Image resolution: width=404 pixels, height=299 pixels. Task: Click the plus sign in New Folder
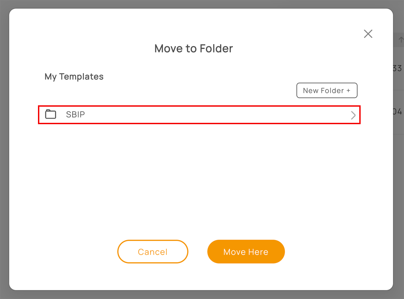pyautogui.click(x=348, y=91)
